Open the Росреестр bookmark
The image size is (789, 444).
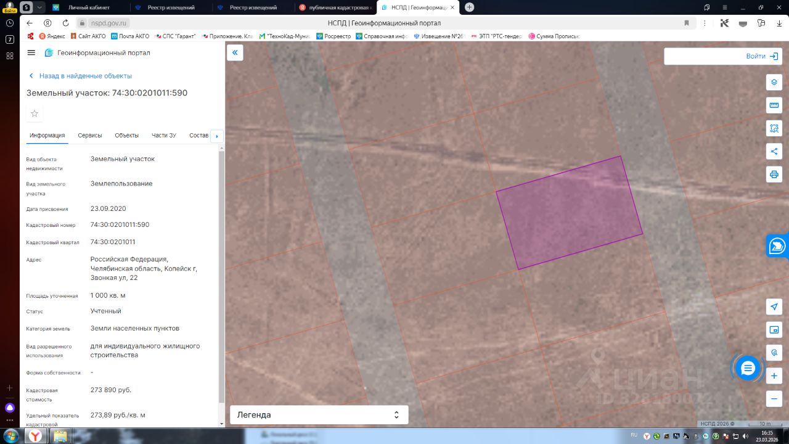click(x=333, y=36)
